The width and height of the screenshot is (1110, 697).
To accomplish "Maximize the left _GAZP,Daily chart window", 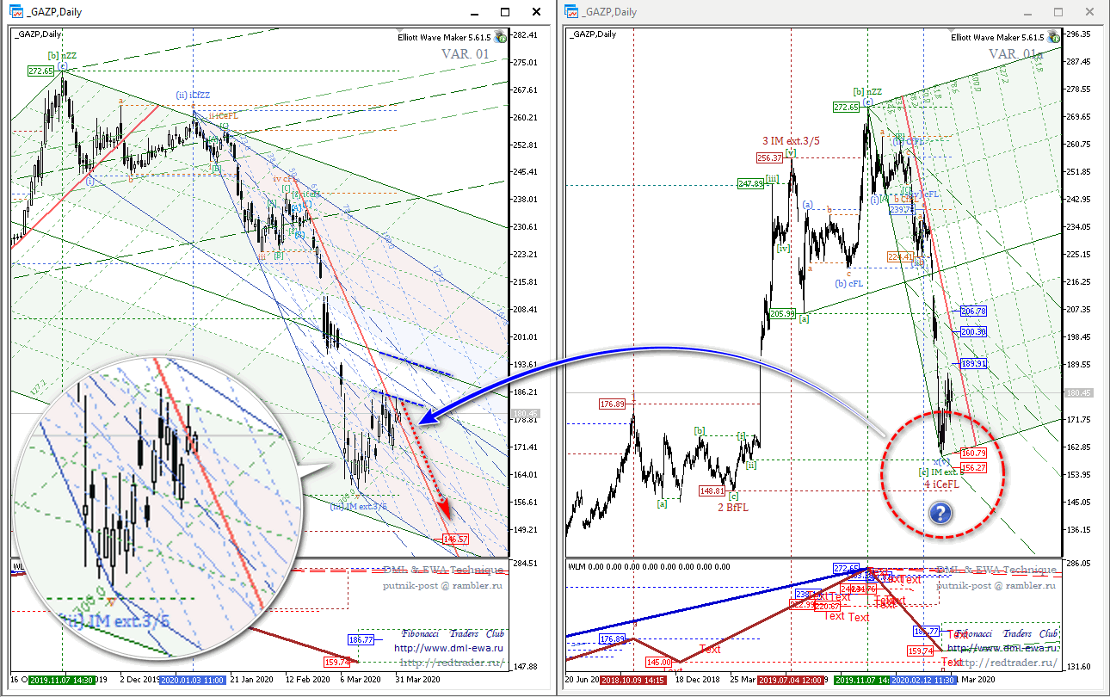I will click(x=505, y=12).
